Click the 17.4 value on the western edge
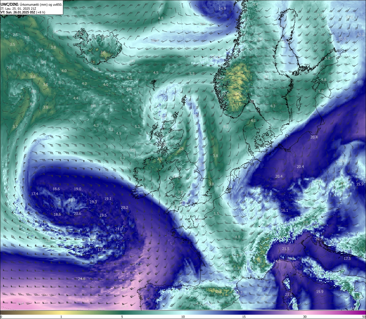This screenshot has width=366, height=319. [35, 194]
